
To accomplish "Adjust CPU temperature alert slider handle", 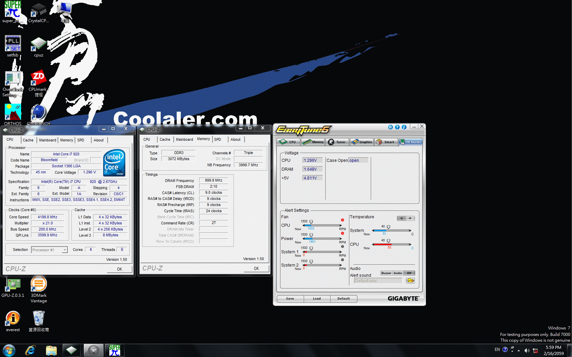I will pos(388,241).
